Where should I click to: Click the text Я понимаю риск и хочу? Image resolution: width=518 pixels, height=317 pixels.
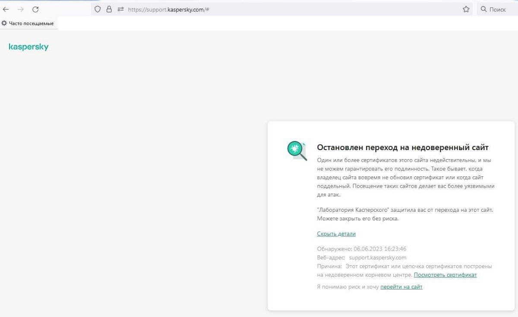tap(348, 287)
